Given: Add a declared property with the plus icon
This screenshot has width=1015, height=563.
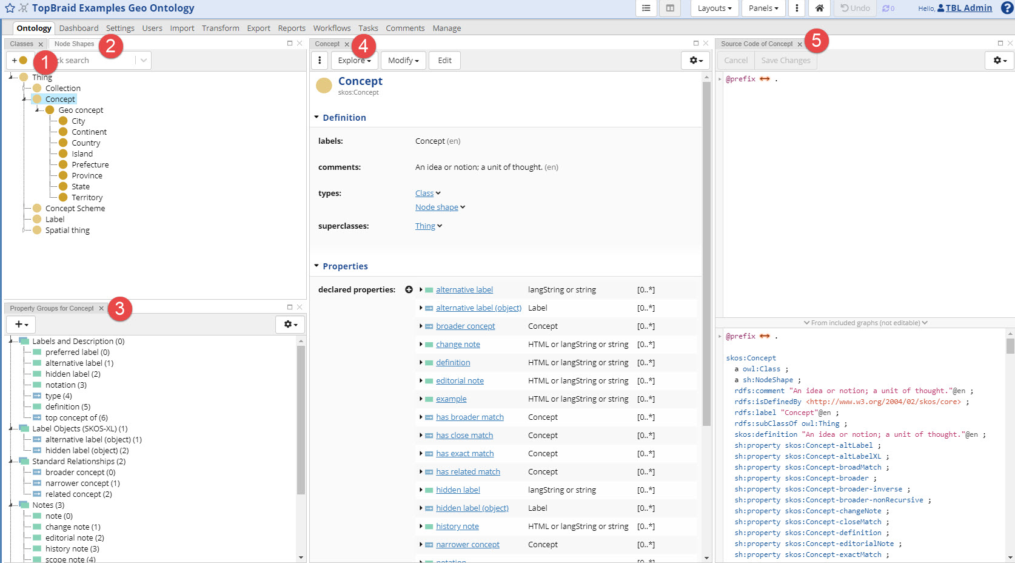Looking at the screenshot, I should click(409, 289).
